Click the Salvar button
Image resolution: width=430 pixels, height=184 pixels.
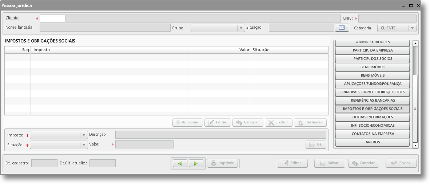330,163
